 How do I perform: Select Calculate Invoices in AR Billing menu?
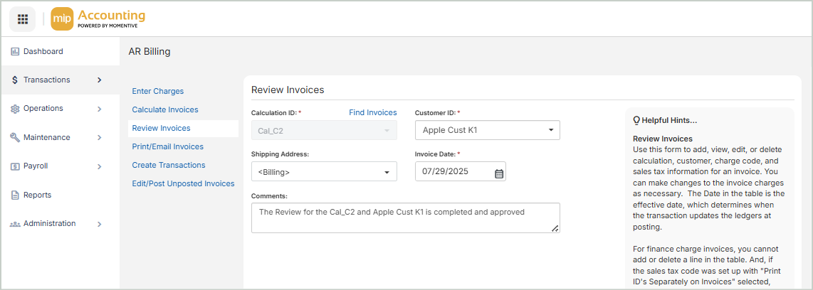click(165, 109)
